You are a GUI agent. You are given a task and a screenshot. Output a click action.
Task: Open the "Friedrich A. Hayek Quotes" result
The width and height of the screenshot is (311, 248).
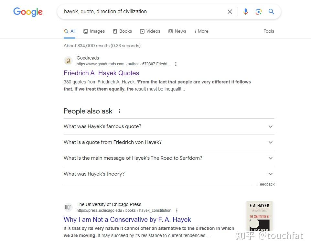coord(101,73)
